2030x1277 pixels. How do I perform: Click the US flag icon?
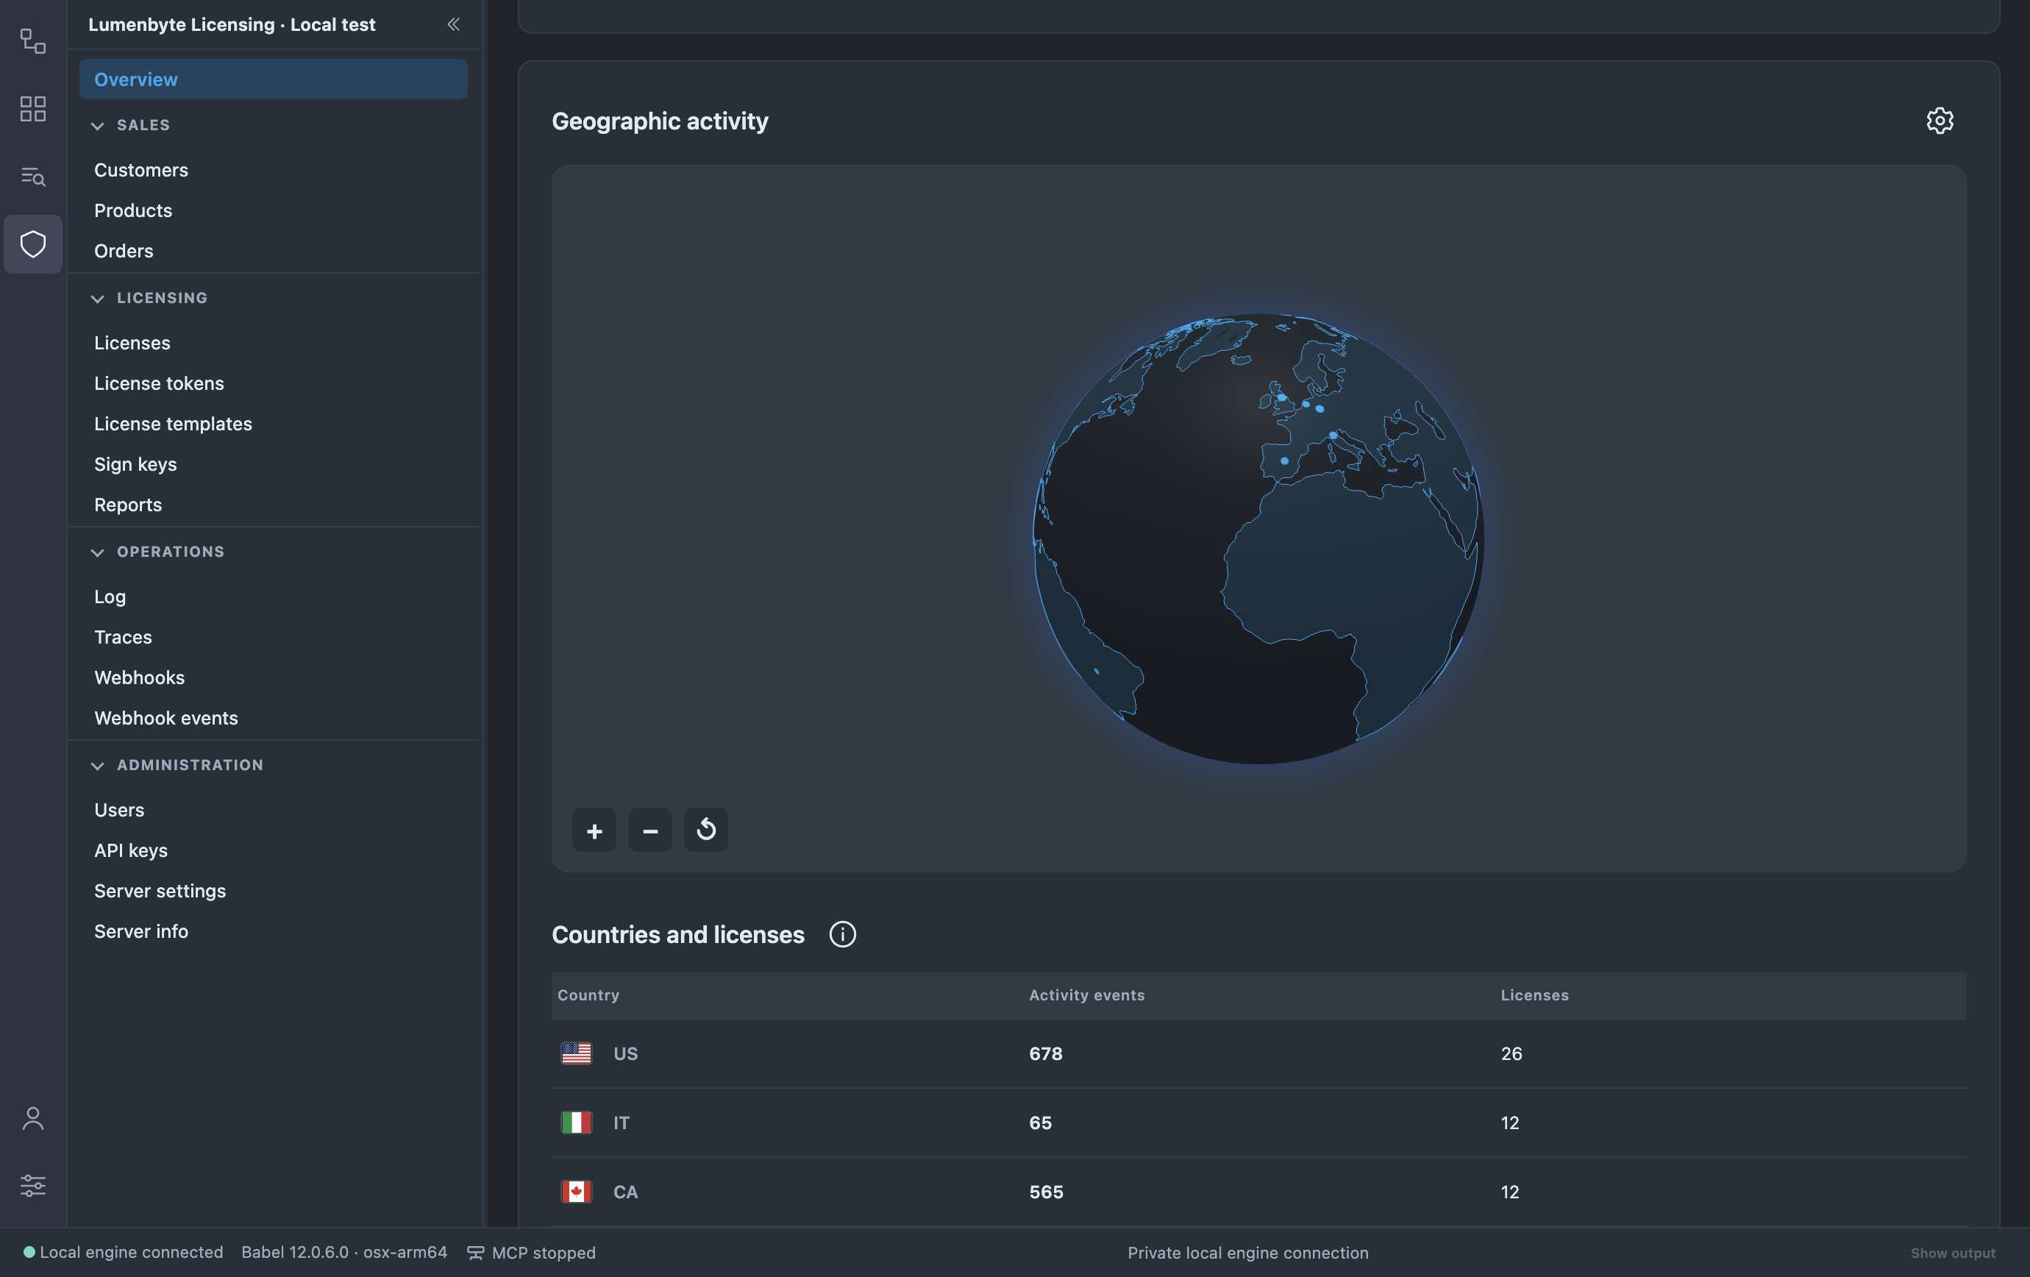click(x=577, y=1053)
